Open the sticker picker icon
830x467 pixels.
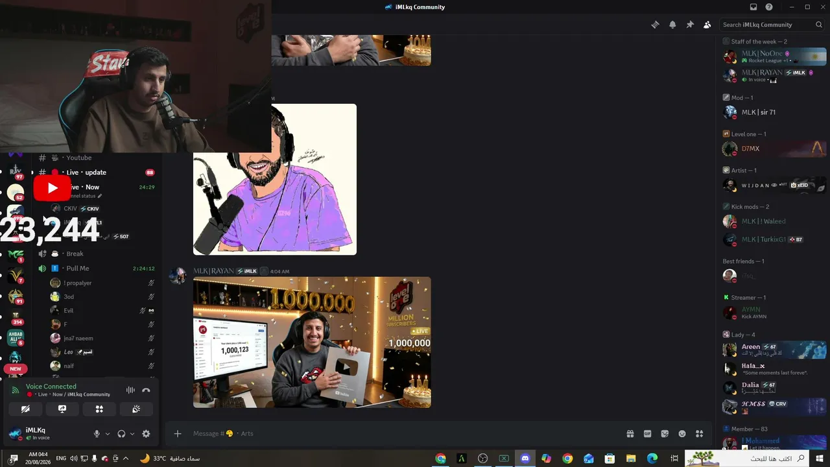(665, 434)
